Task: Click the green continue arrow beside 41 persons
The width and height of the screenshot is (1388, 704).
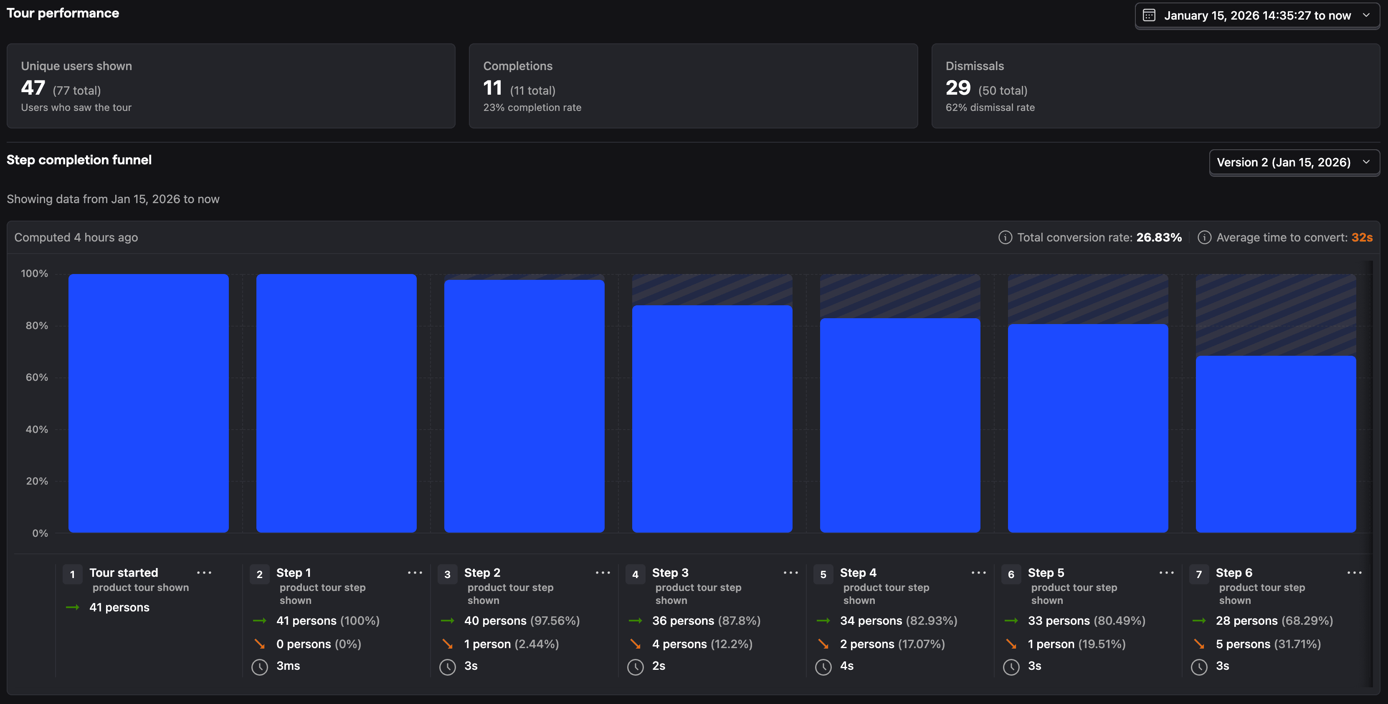Action: click(73, 607)
